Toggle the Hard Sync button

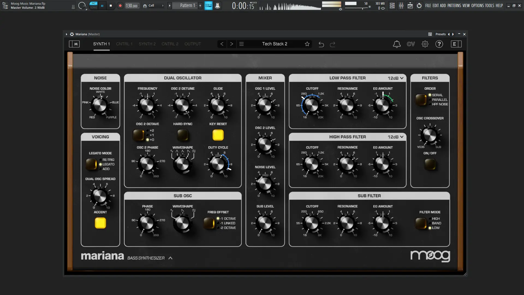(183, 135)
